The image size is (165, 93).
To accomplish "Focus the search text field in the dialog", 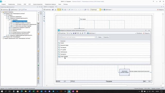I will [x=78, y=37].
